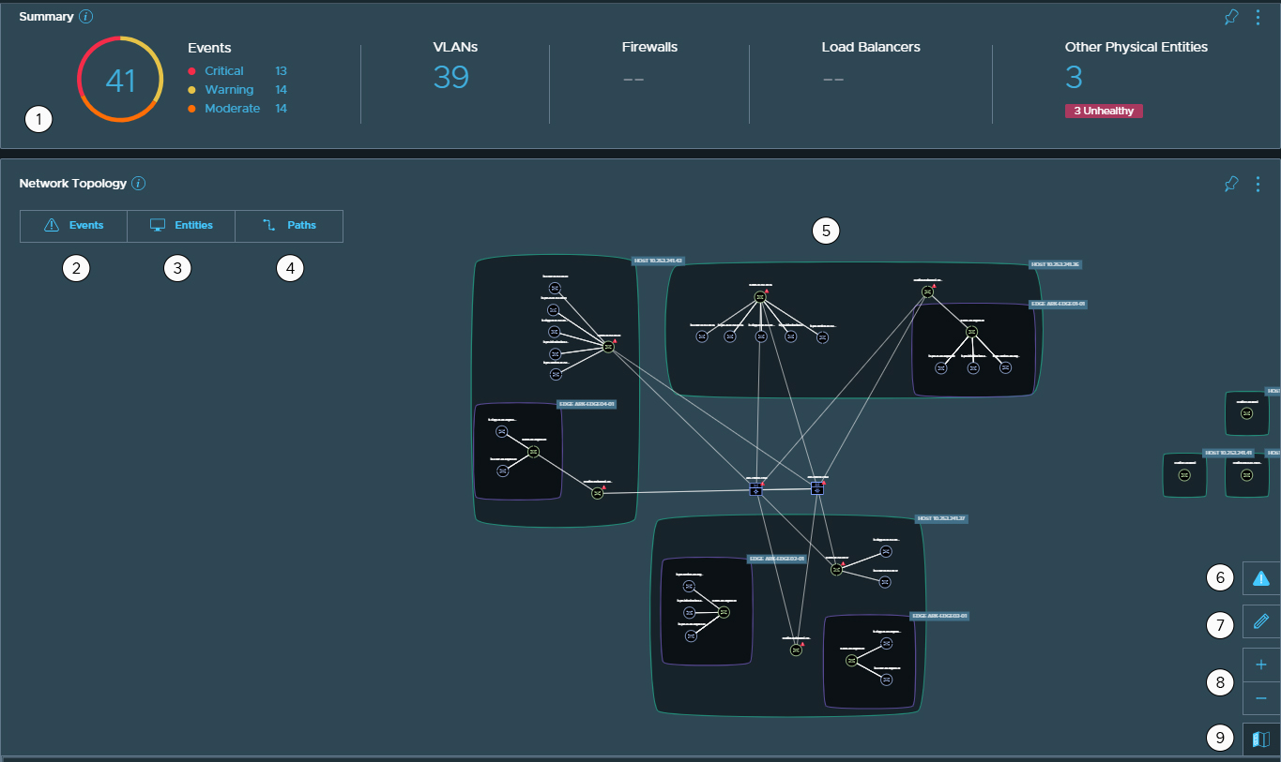This screenshot has width=1281, height=762.
Task: Click the 41 events donut chart
Action: point(120,80)
